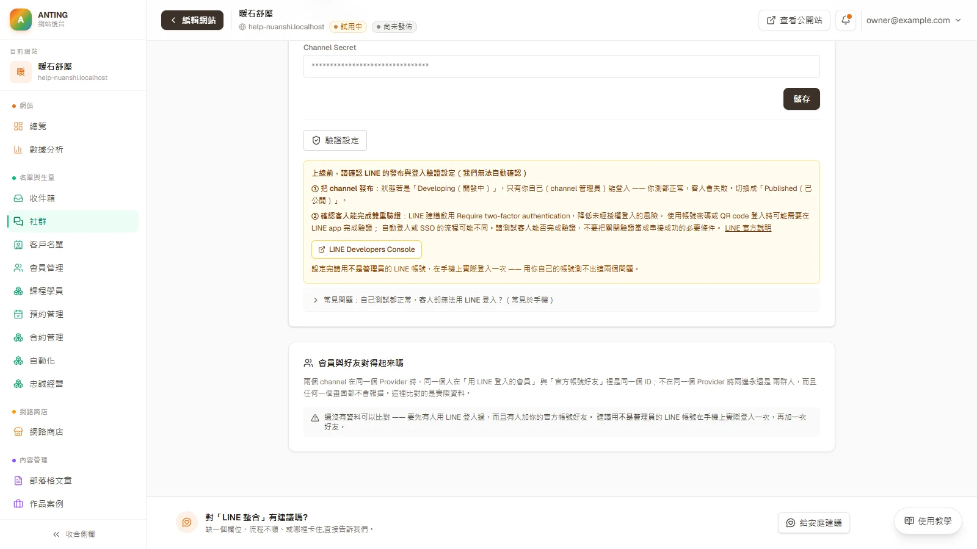Click the 課程學員 icon in sidebar
This screenshot has width=977, height=549.
point(18,291)
